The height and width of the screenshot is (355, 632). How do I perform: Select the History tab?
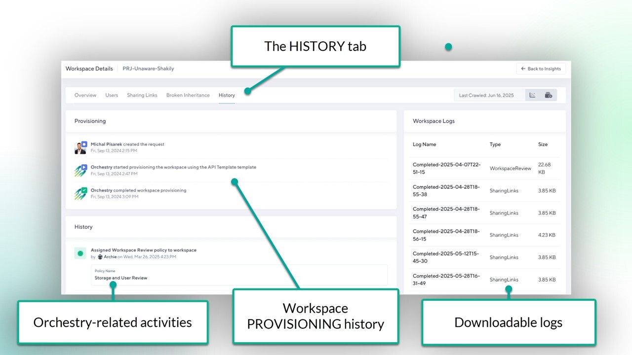coord(227,95)
